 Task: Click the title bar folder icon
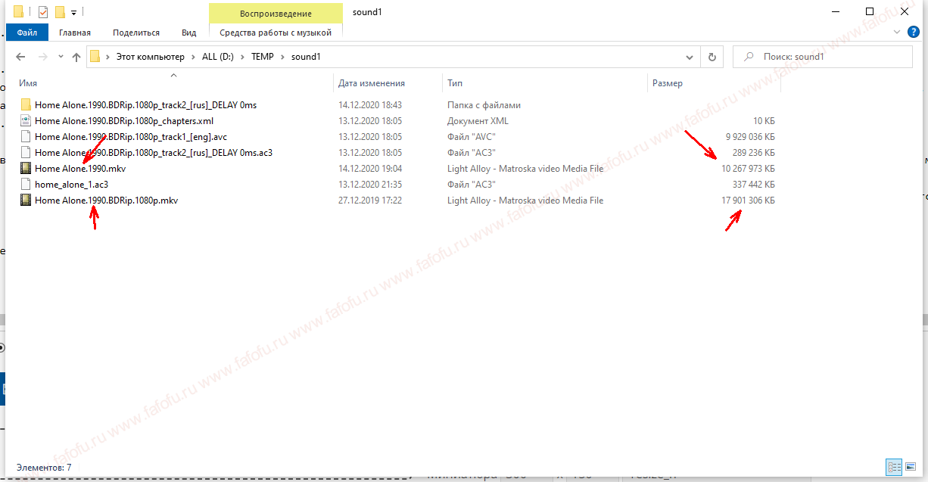pyautogui.click(x=19, y=11)
